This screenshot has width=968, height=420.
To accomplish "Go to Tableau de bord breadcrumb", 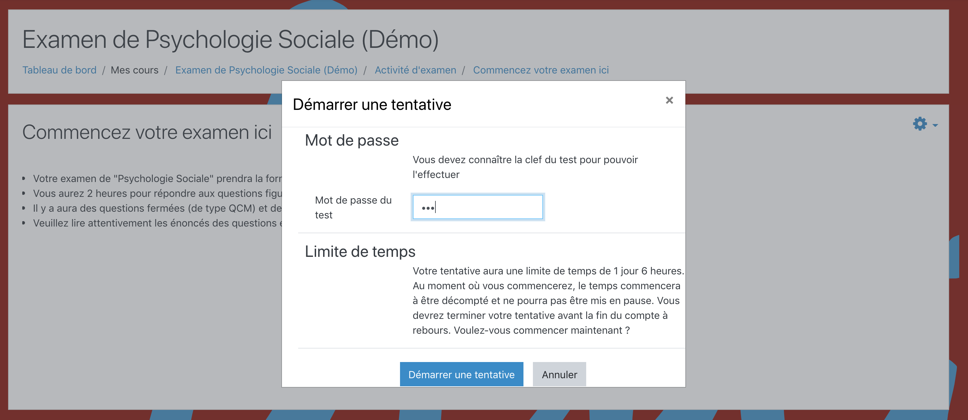I will [x=59, y=70].
